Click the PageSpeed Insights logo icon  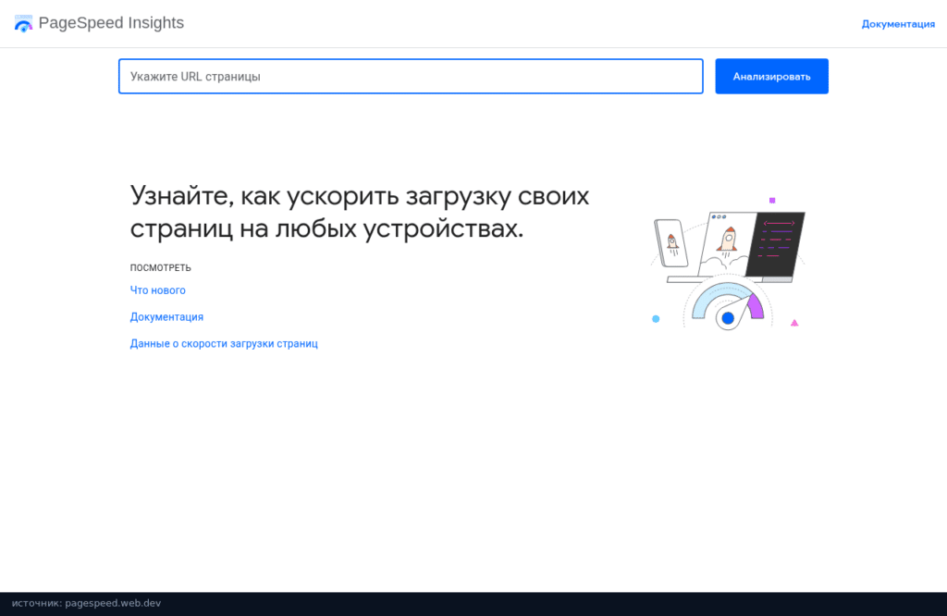(23, 23)
